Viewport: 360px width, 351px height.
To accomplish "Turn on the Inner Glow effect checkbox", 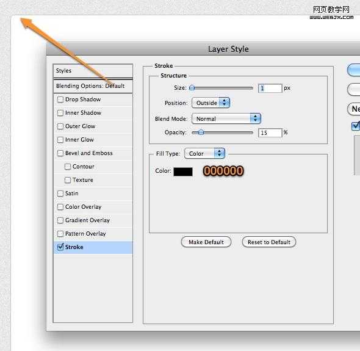I will [x=60, y=140].
